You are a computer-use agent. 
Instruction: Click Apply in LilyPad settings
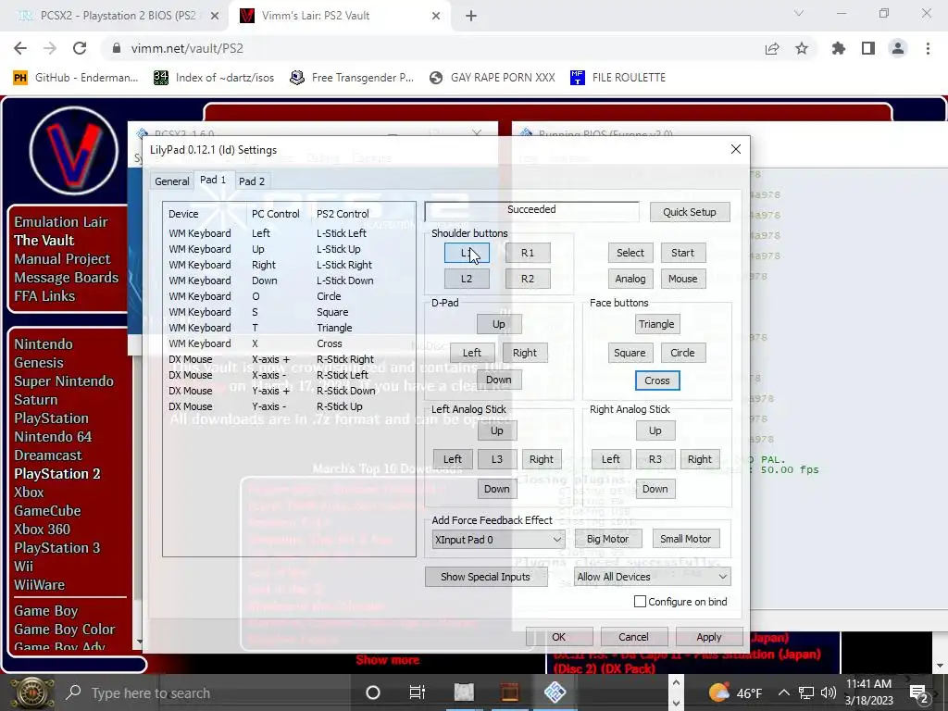coord(709,637)
